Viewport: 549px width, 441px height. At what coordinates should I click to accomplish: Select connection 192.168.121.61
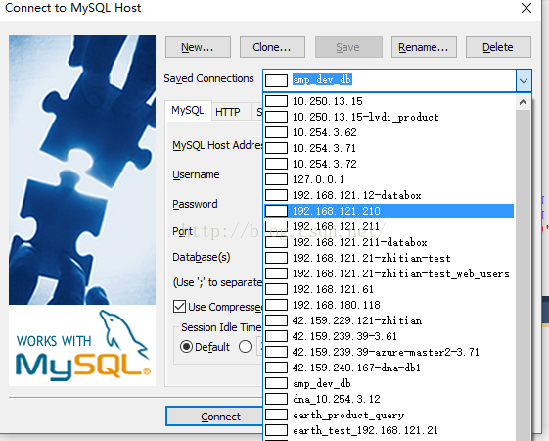389,289
